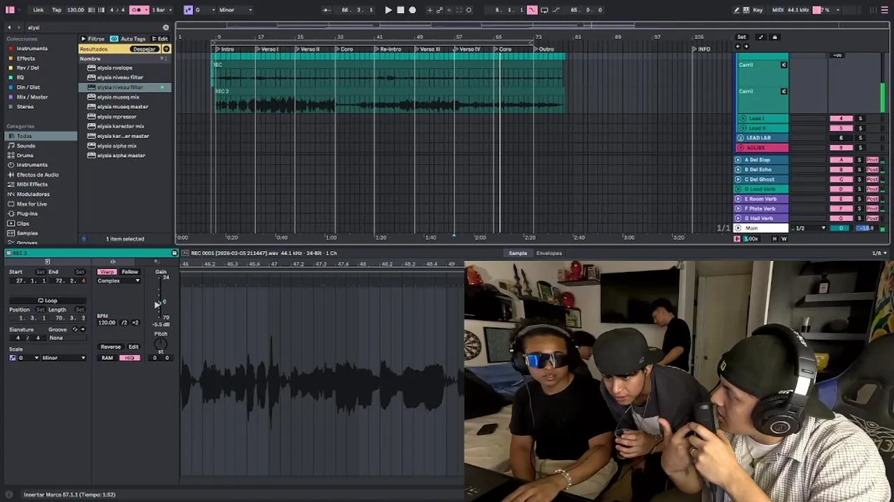Jump to the Outro locator
The image size is (894, 502).
(543, 49)
